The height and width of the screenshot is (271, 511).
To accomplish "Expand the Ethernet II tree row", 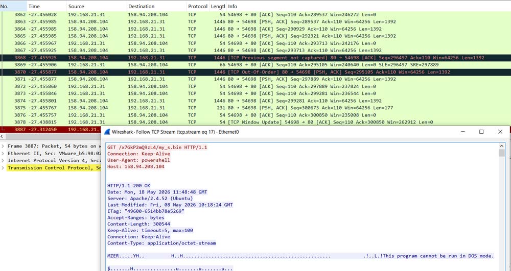I will pos(3,153).
